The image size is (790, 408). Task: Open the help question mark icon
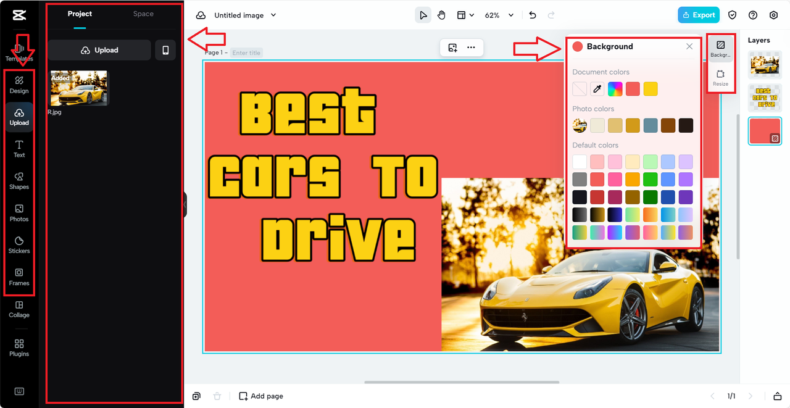[753, 15]
